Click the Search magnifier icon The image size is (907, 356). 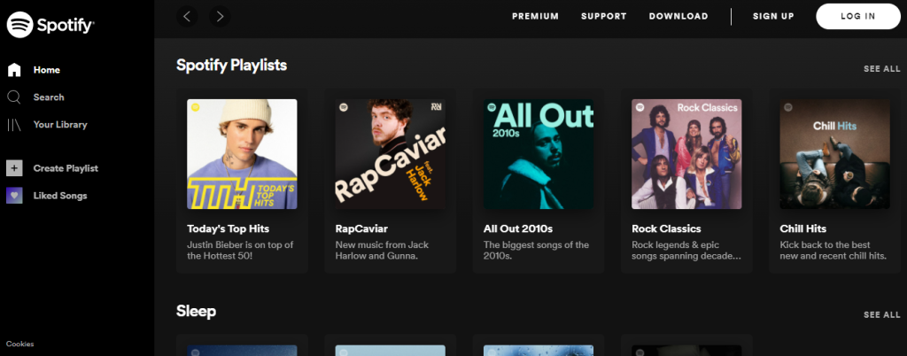pyautogui.click(x=14, y=97)
